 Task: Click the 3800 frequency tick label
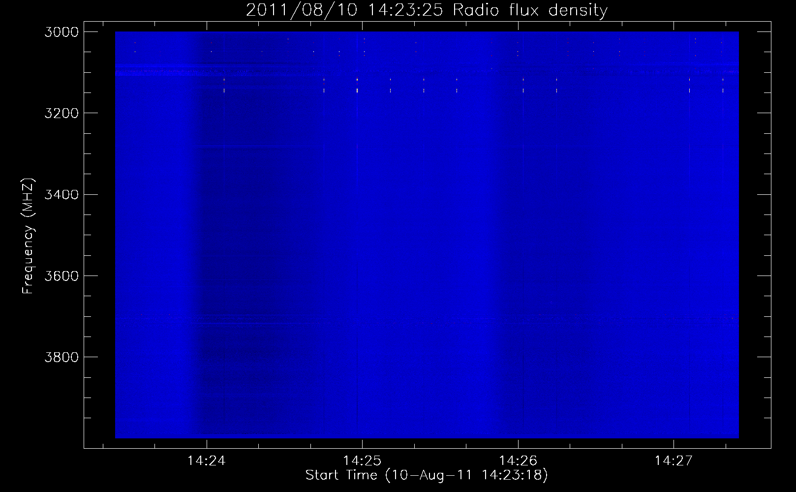[61, 357]
